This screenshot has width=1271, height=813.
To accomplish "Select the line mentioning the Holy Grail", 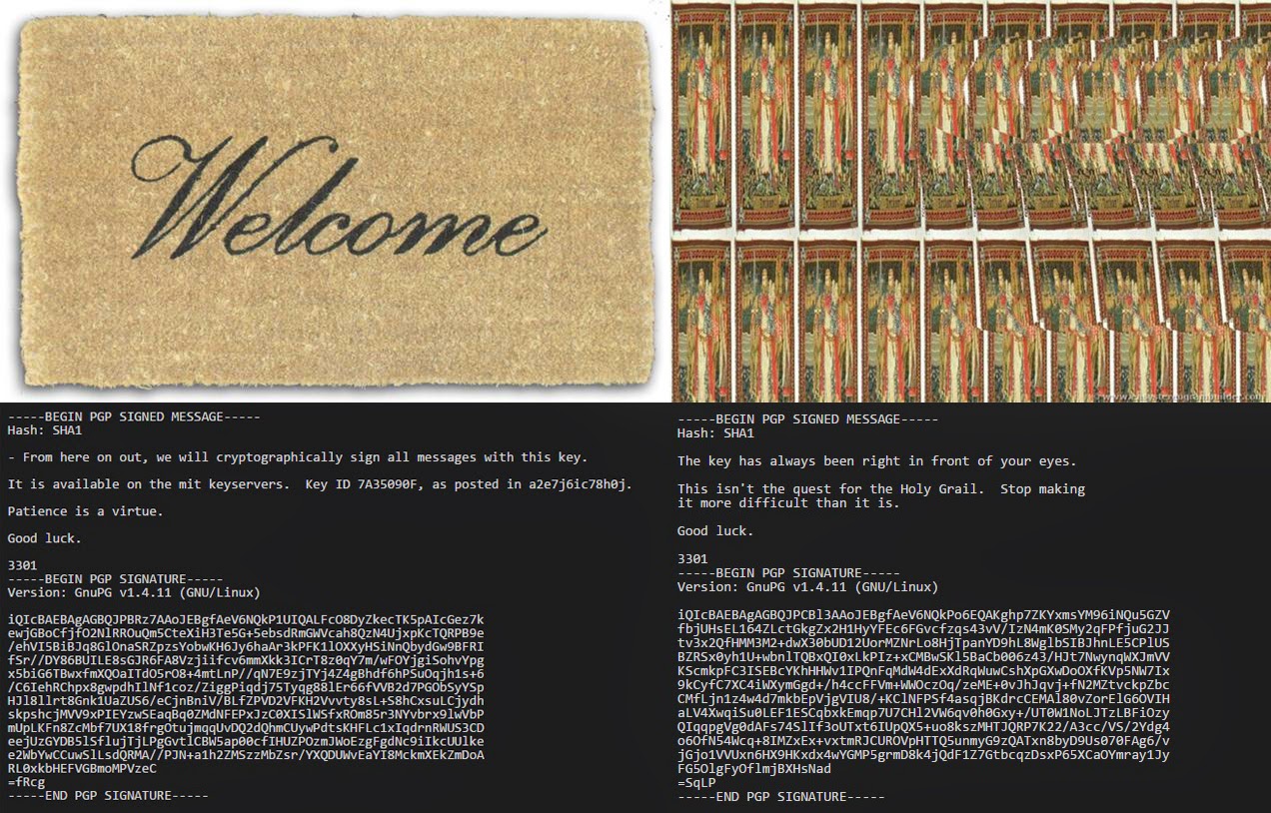I will pos(880,489).
